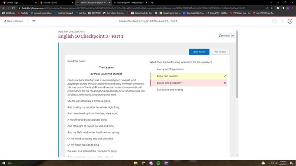This screenshot has width=296, height=166.
Task: Open Spotify from the taskbar
Action: point(158,163)
